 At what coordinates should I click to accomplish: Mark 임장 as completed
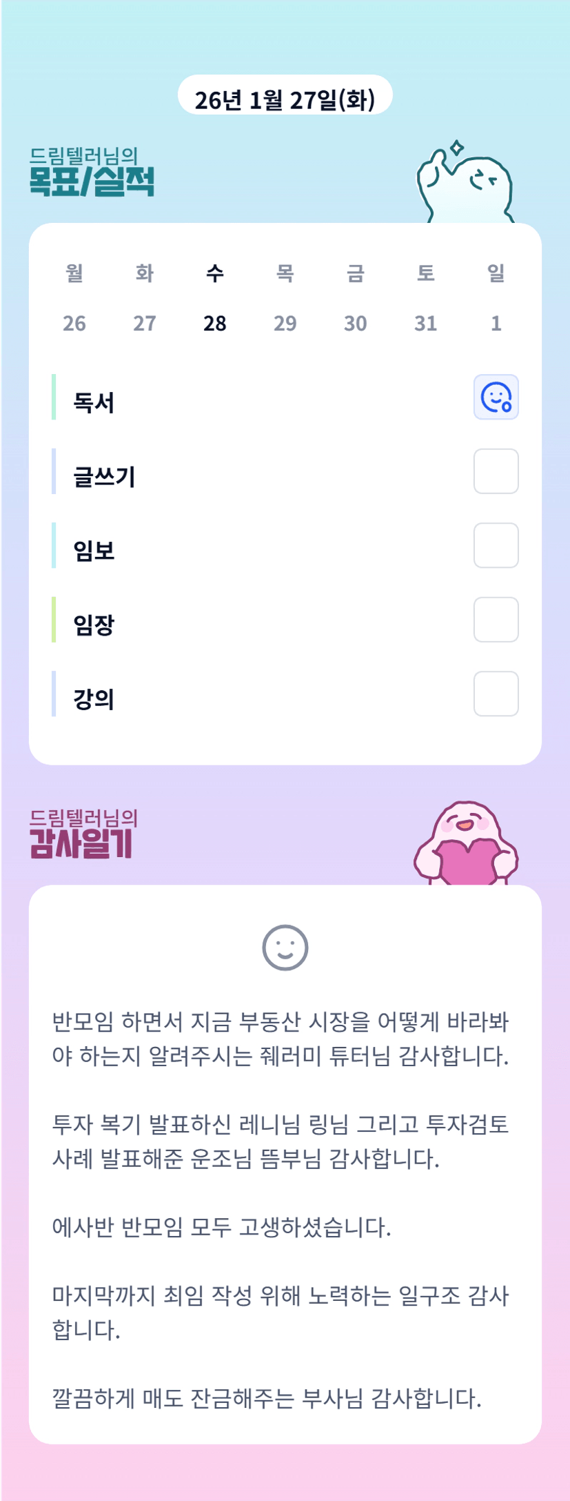(496, 620)
